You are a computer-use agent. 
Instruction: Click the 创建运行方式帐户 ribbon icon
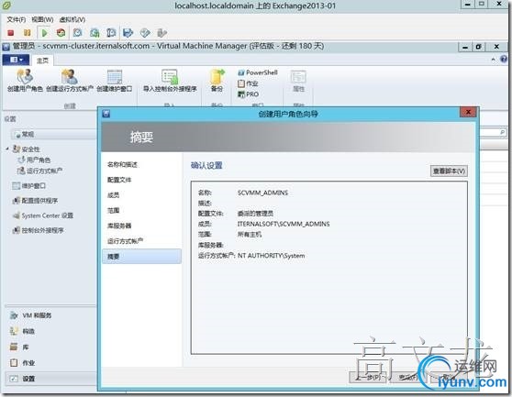coord(70,81)
